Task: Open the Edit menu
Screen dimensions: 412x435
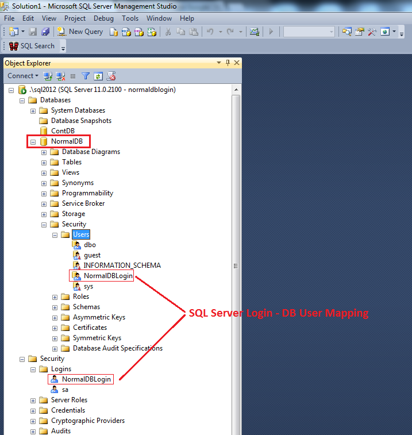Action: pos(28,18)
